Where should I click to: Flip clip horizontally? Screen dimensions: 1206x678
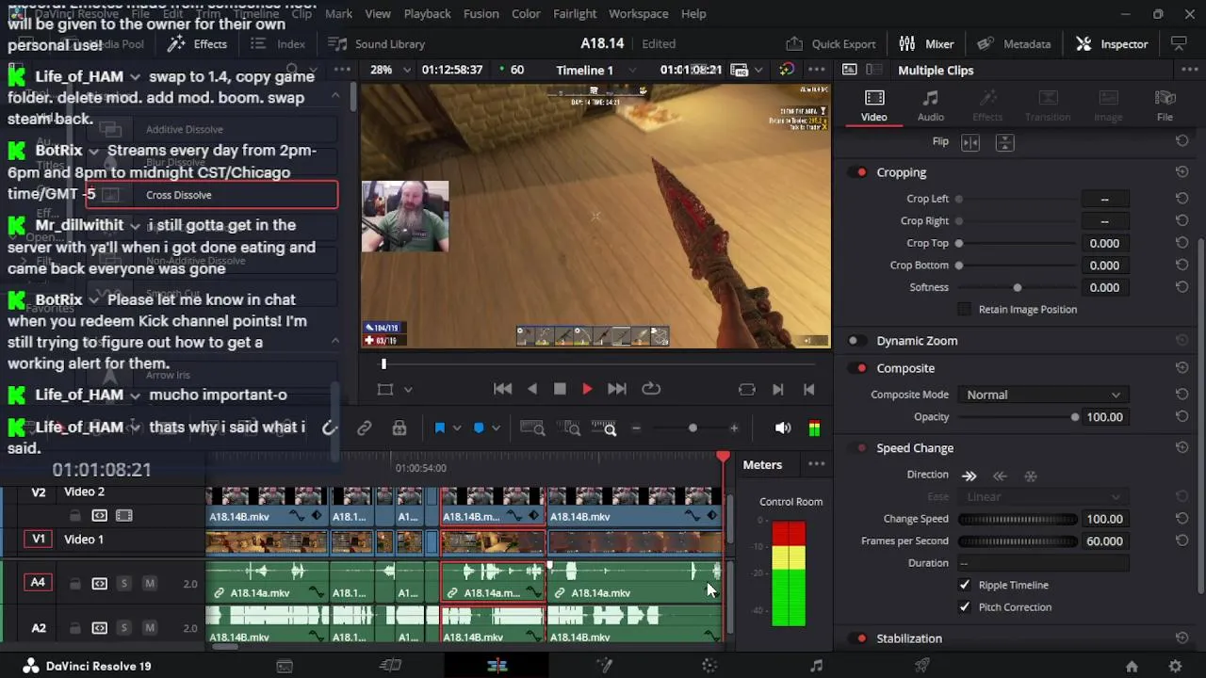pos(970,142)
